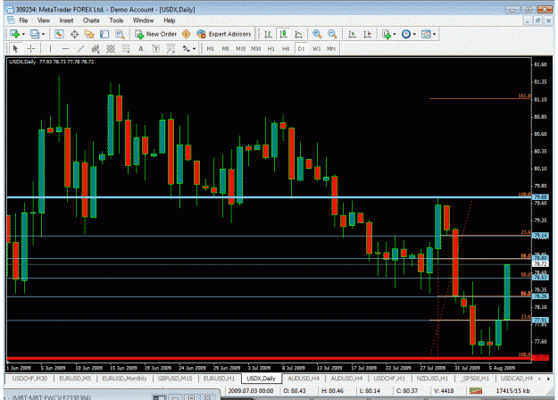Set timeframe to H4
This screenshot has width=558, height=400.
[x=286, y=49]
